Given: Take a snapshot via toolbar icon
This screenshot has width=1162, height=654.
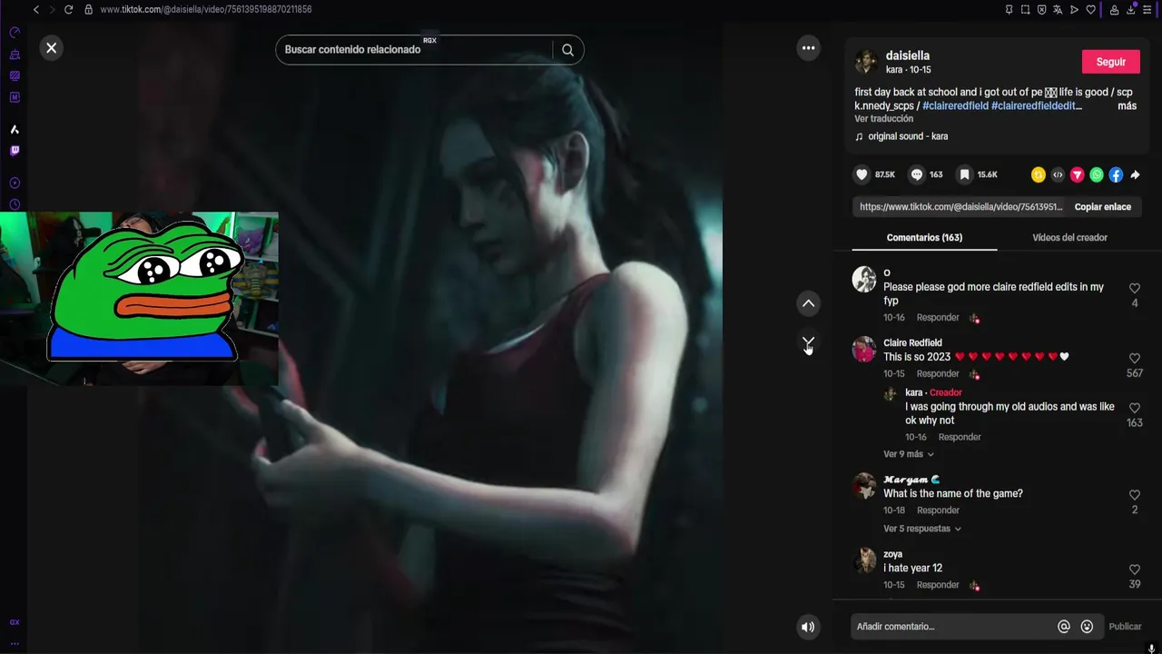Looking at the screenshot, I should [1025, 10].
